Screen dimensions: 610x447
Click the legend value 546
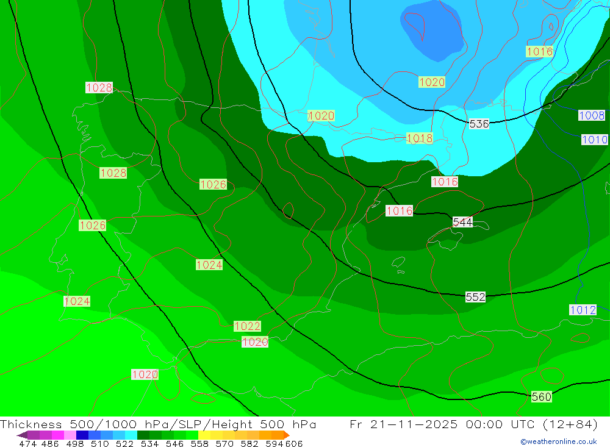pyautogui.click(x=174, y=443)
